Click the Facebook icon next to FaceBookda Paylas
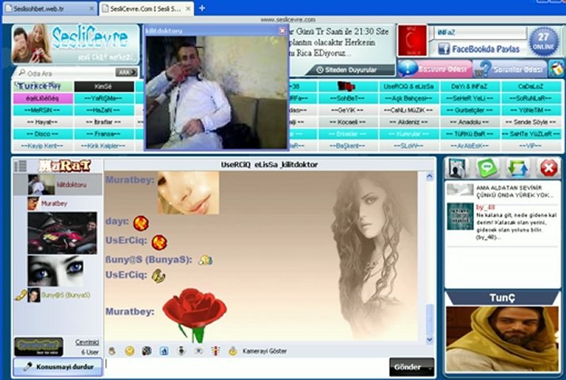Viewport: 566px width, 380px height. click(x=444, y=48)
